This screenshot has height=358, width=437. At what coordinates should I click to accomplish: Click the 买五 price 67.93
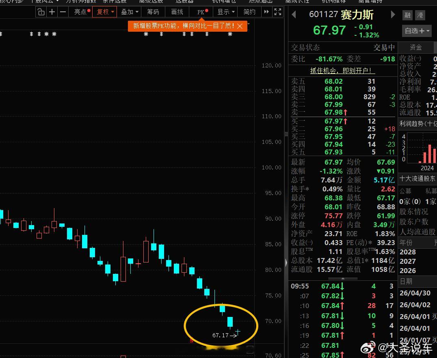[333, 152]
